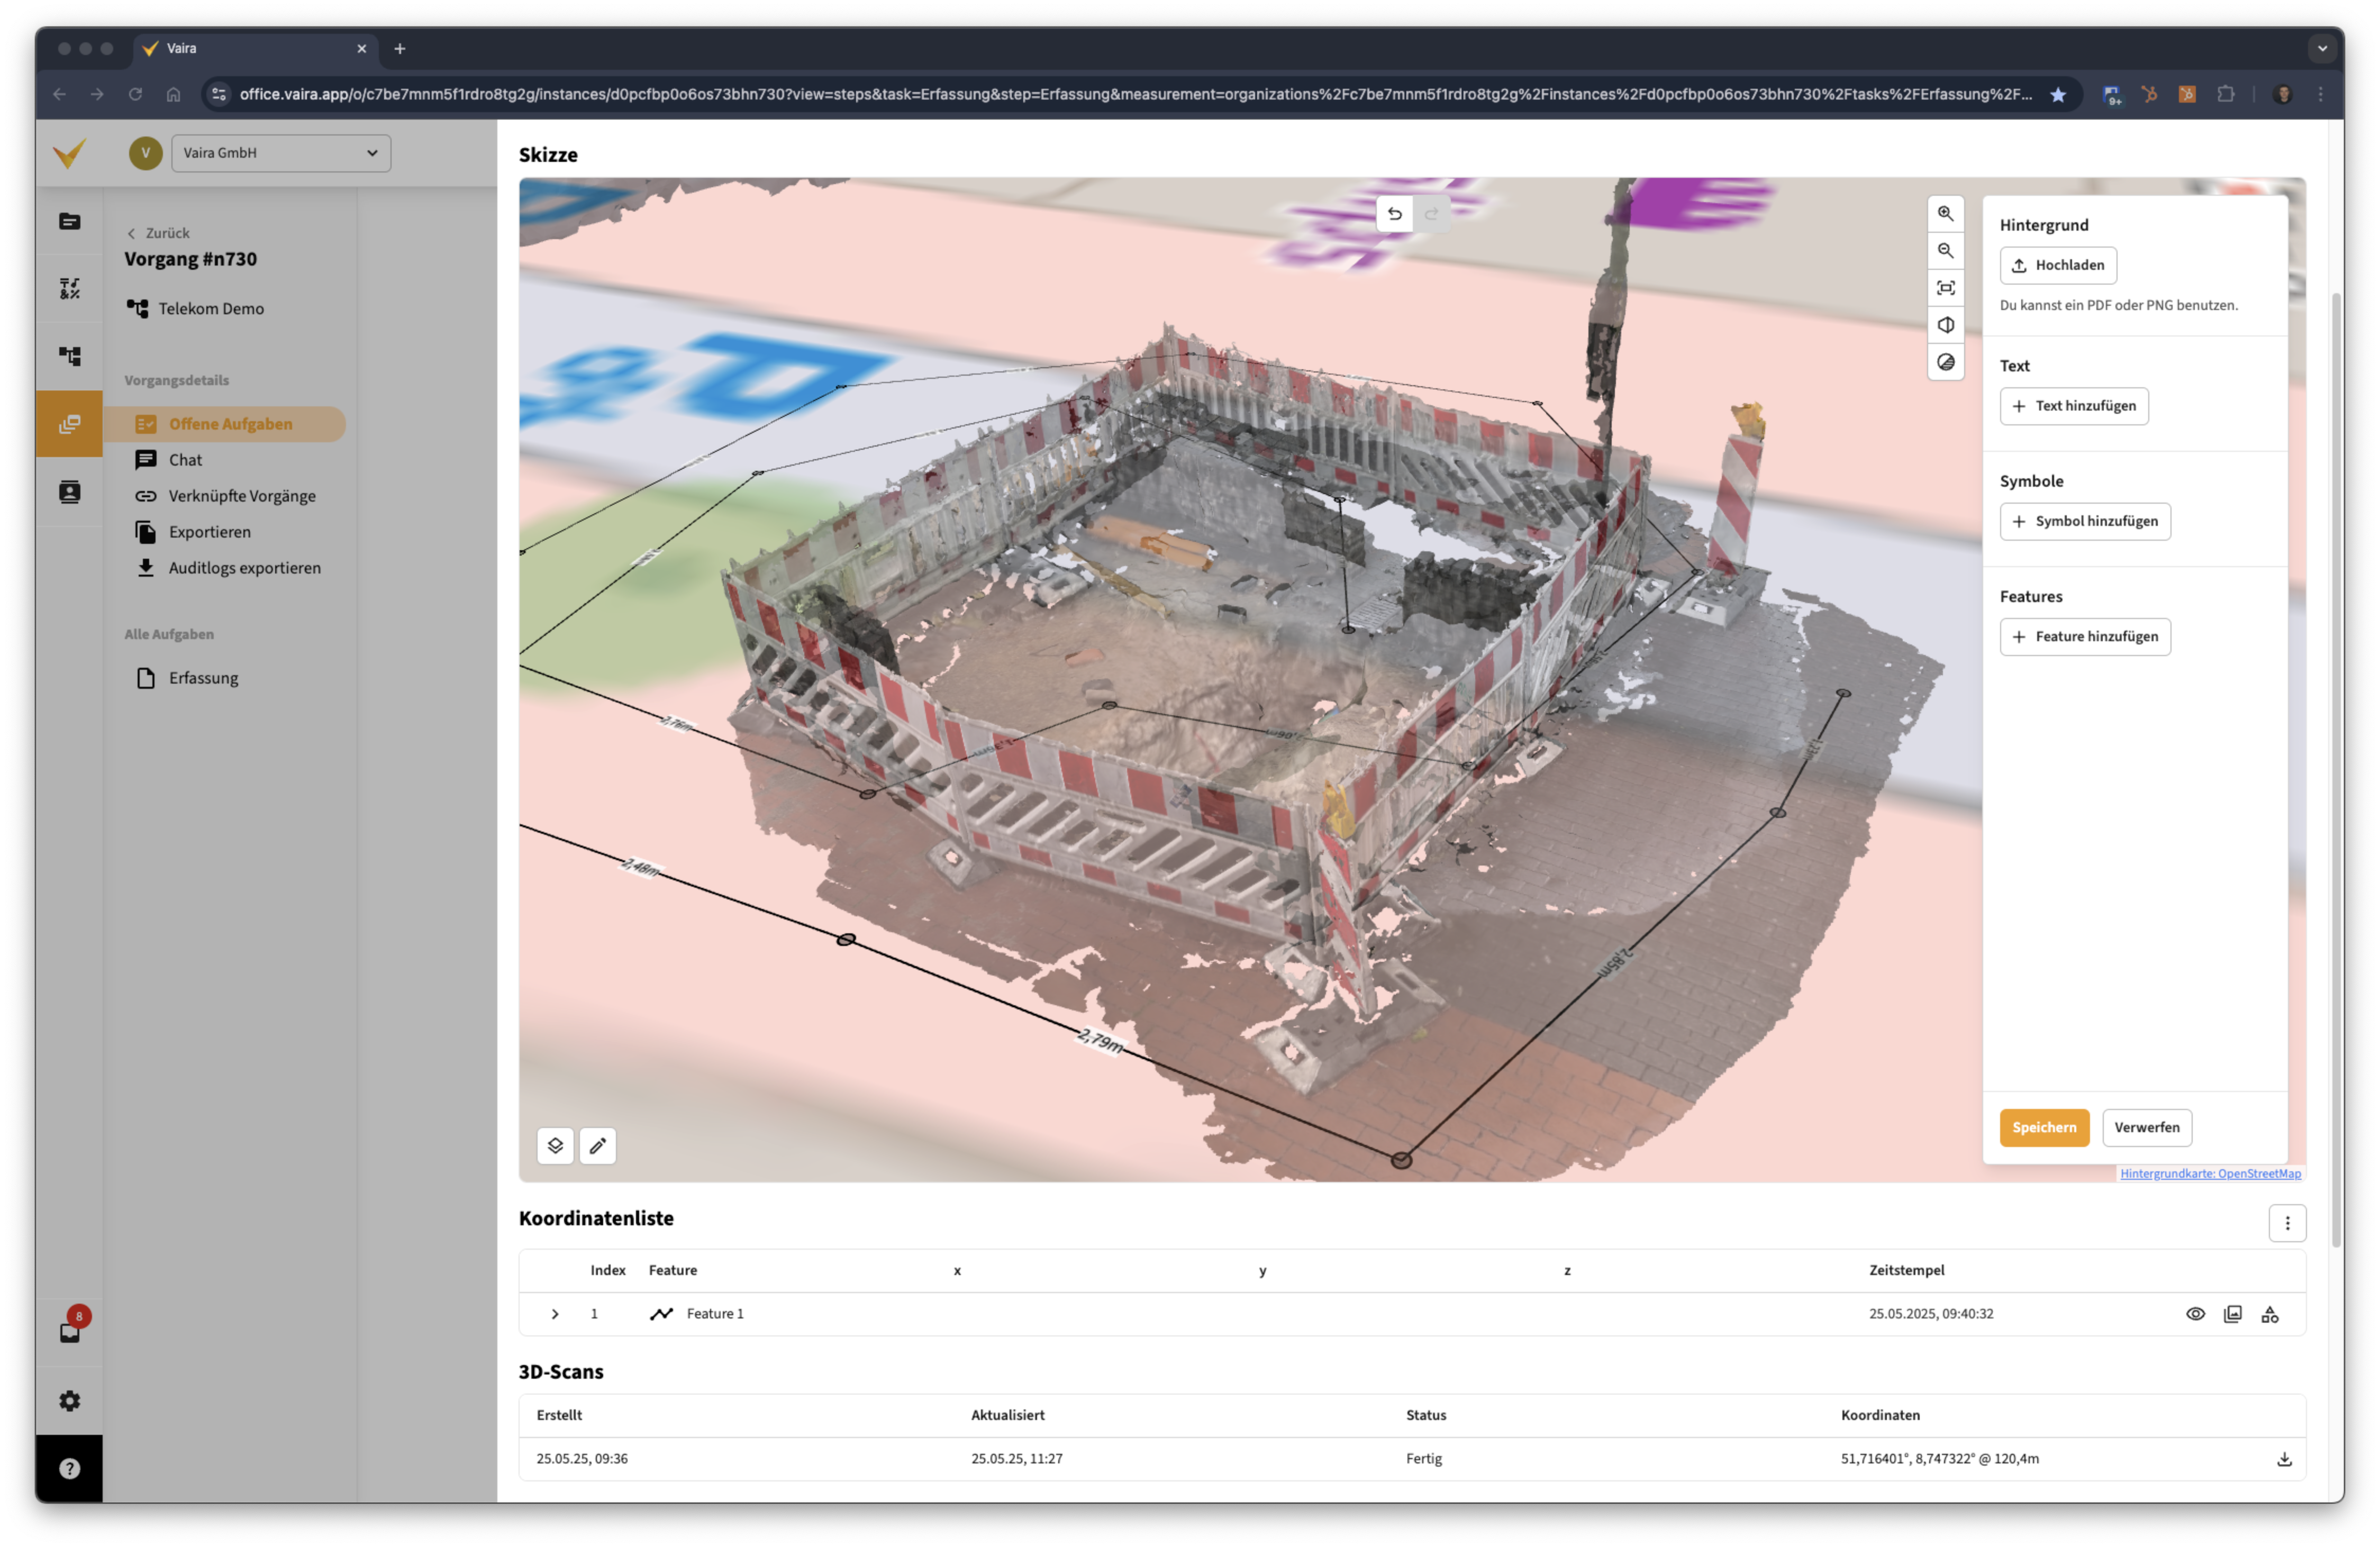Download the 3D scan file
2380x1547 pixels.
(2283, 1459)
